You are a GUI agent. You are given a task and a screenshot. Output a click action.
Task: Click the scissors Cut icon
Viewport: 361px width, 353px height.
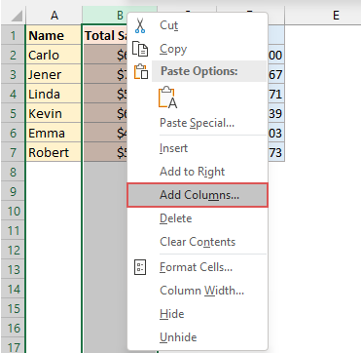[x=140, y=25]
